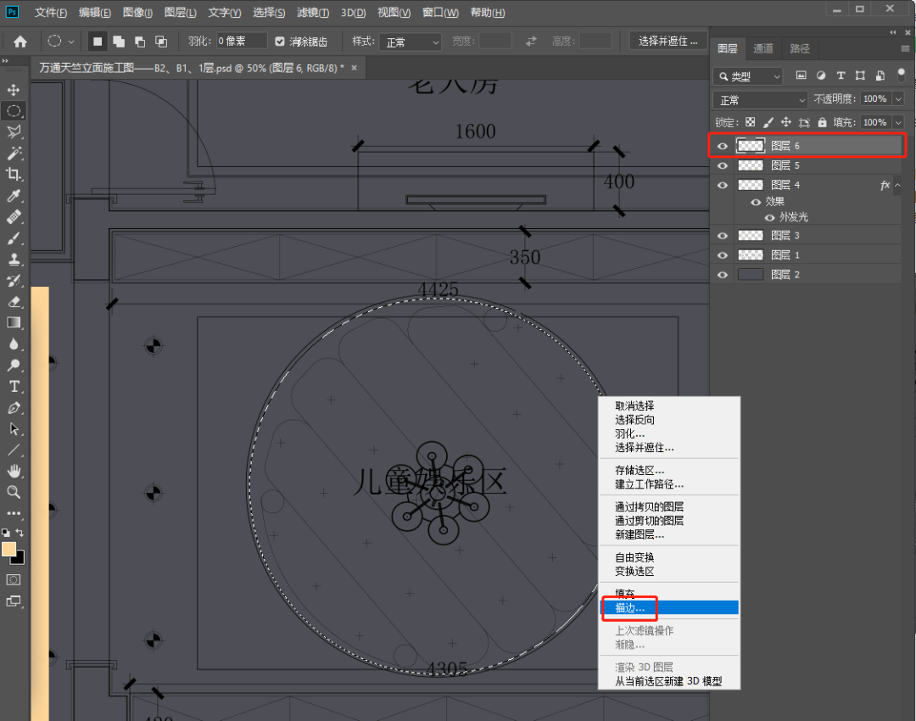This screenshot has height=721, width=916.
Task: Select the Gradient tool
Action: pos(14,322)
